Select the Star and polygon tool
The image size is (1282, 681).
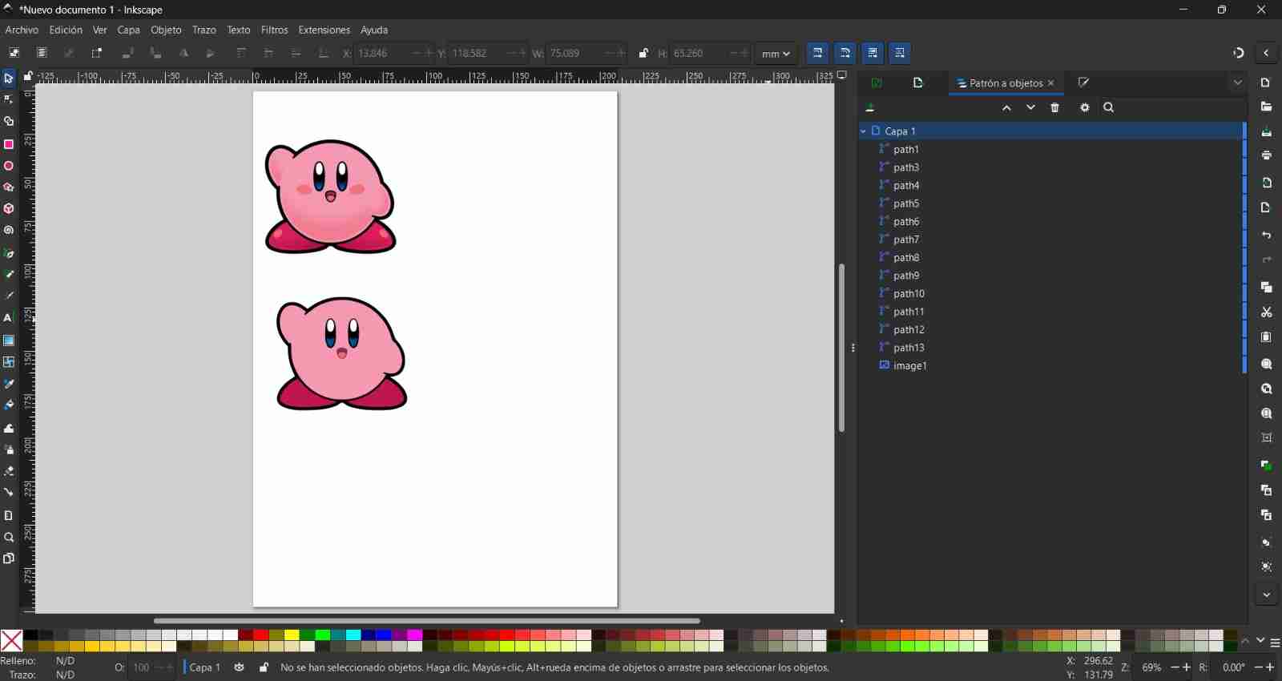(9, 187)
